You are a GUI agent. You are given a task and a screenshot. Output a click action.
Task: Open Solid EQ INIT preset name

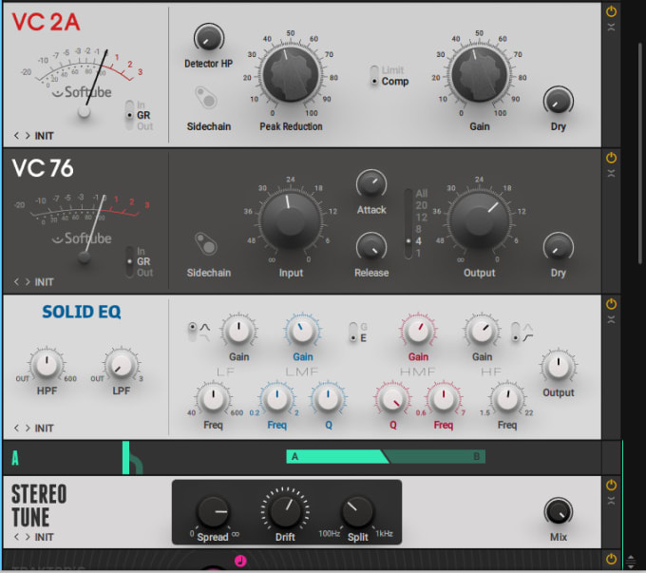pyautogui.click(x=44, y=429)
